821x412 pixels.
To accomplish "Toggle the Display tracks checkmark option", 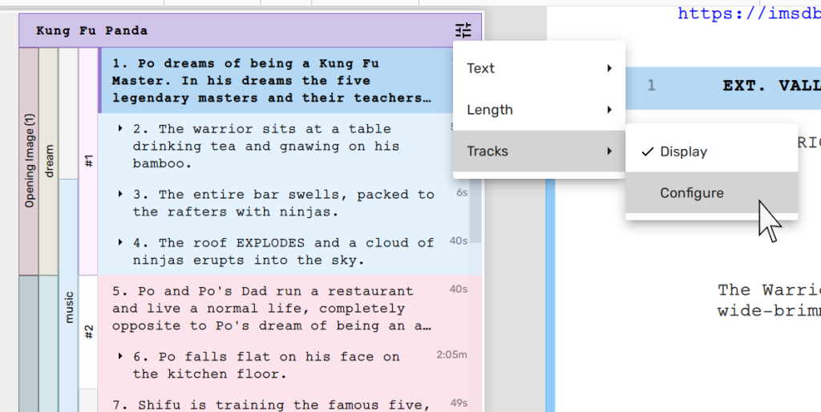I will click(683, 151).
